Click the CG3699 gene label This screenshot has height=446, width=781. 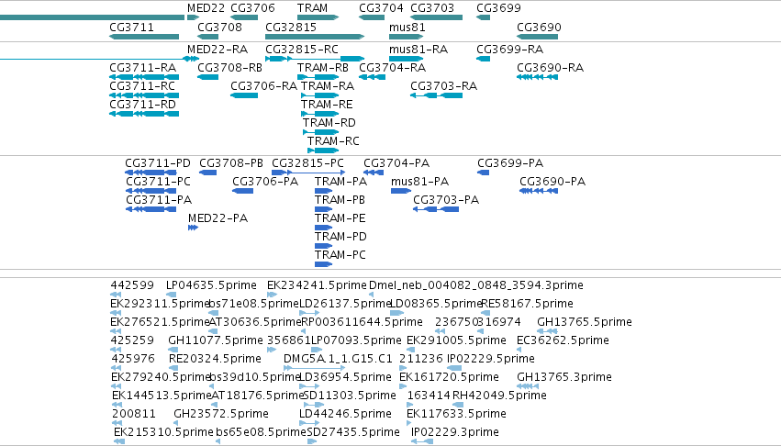[498, 8]
